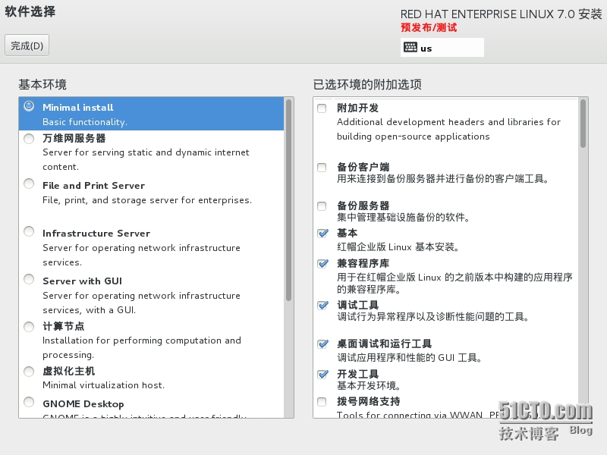This screenshot has width=607, height=455.
Task: Click the 调试行为异常程序 description text
Action: tap(432, 317)
